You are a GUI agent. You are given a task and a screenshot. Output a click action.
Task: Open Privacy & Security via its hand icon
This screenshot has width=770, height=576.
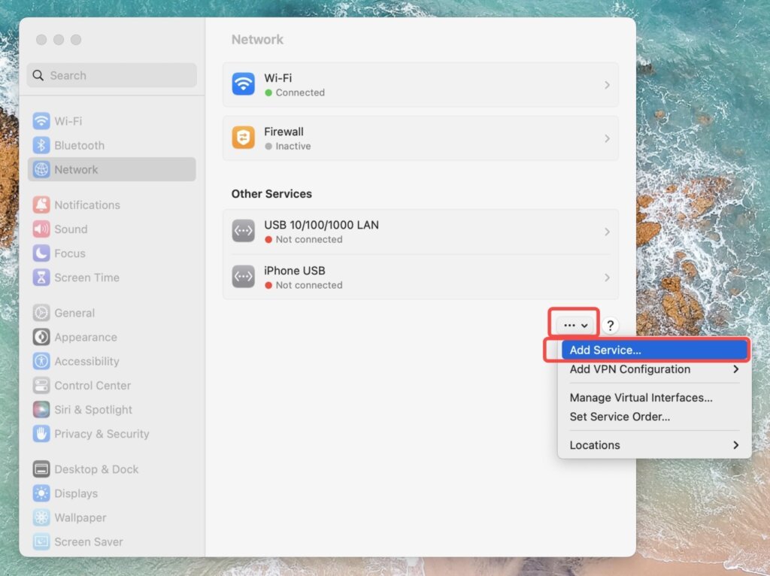pyautogui.click(x=41, y=434)
